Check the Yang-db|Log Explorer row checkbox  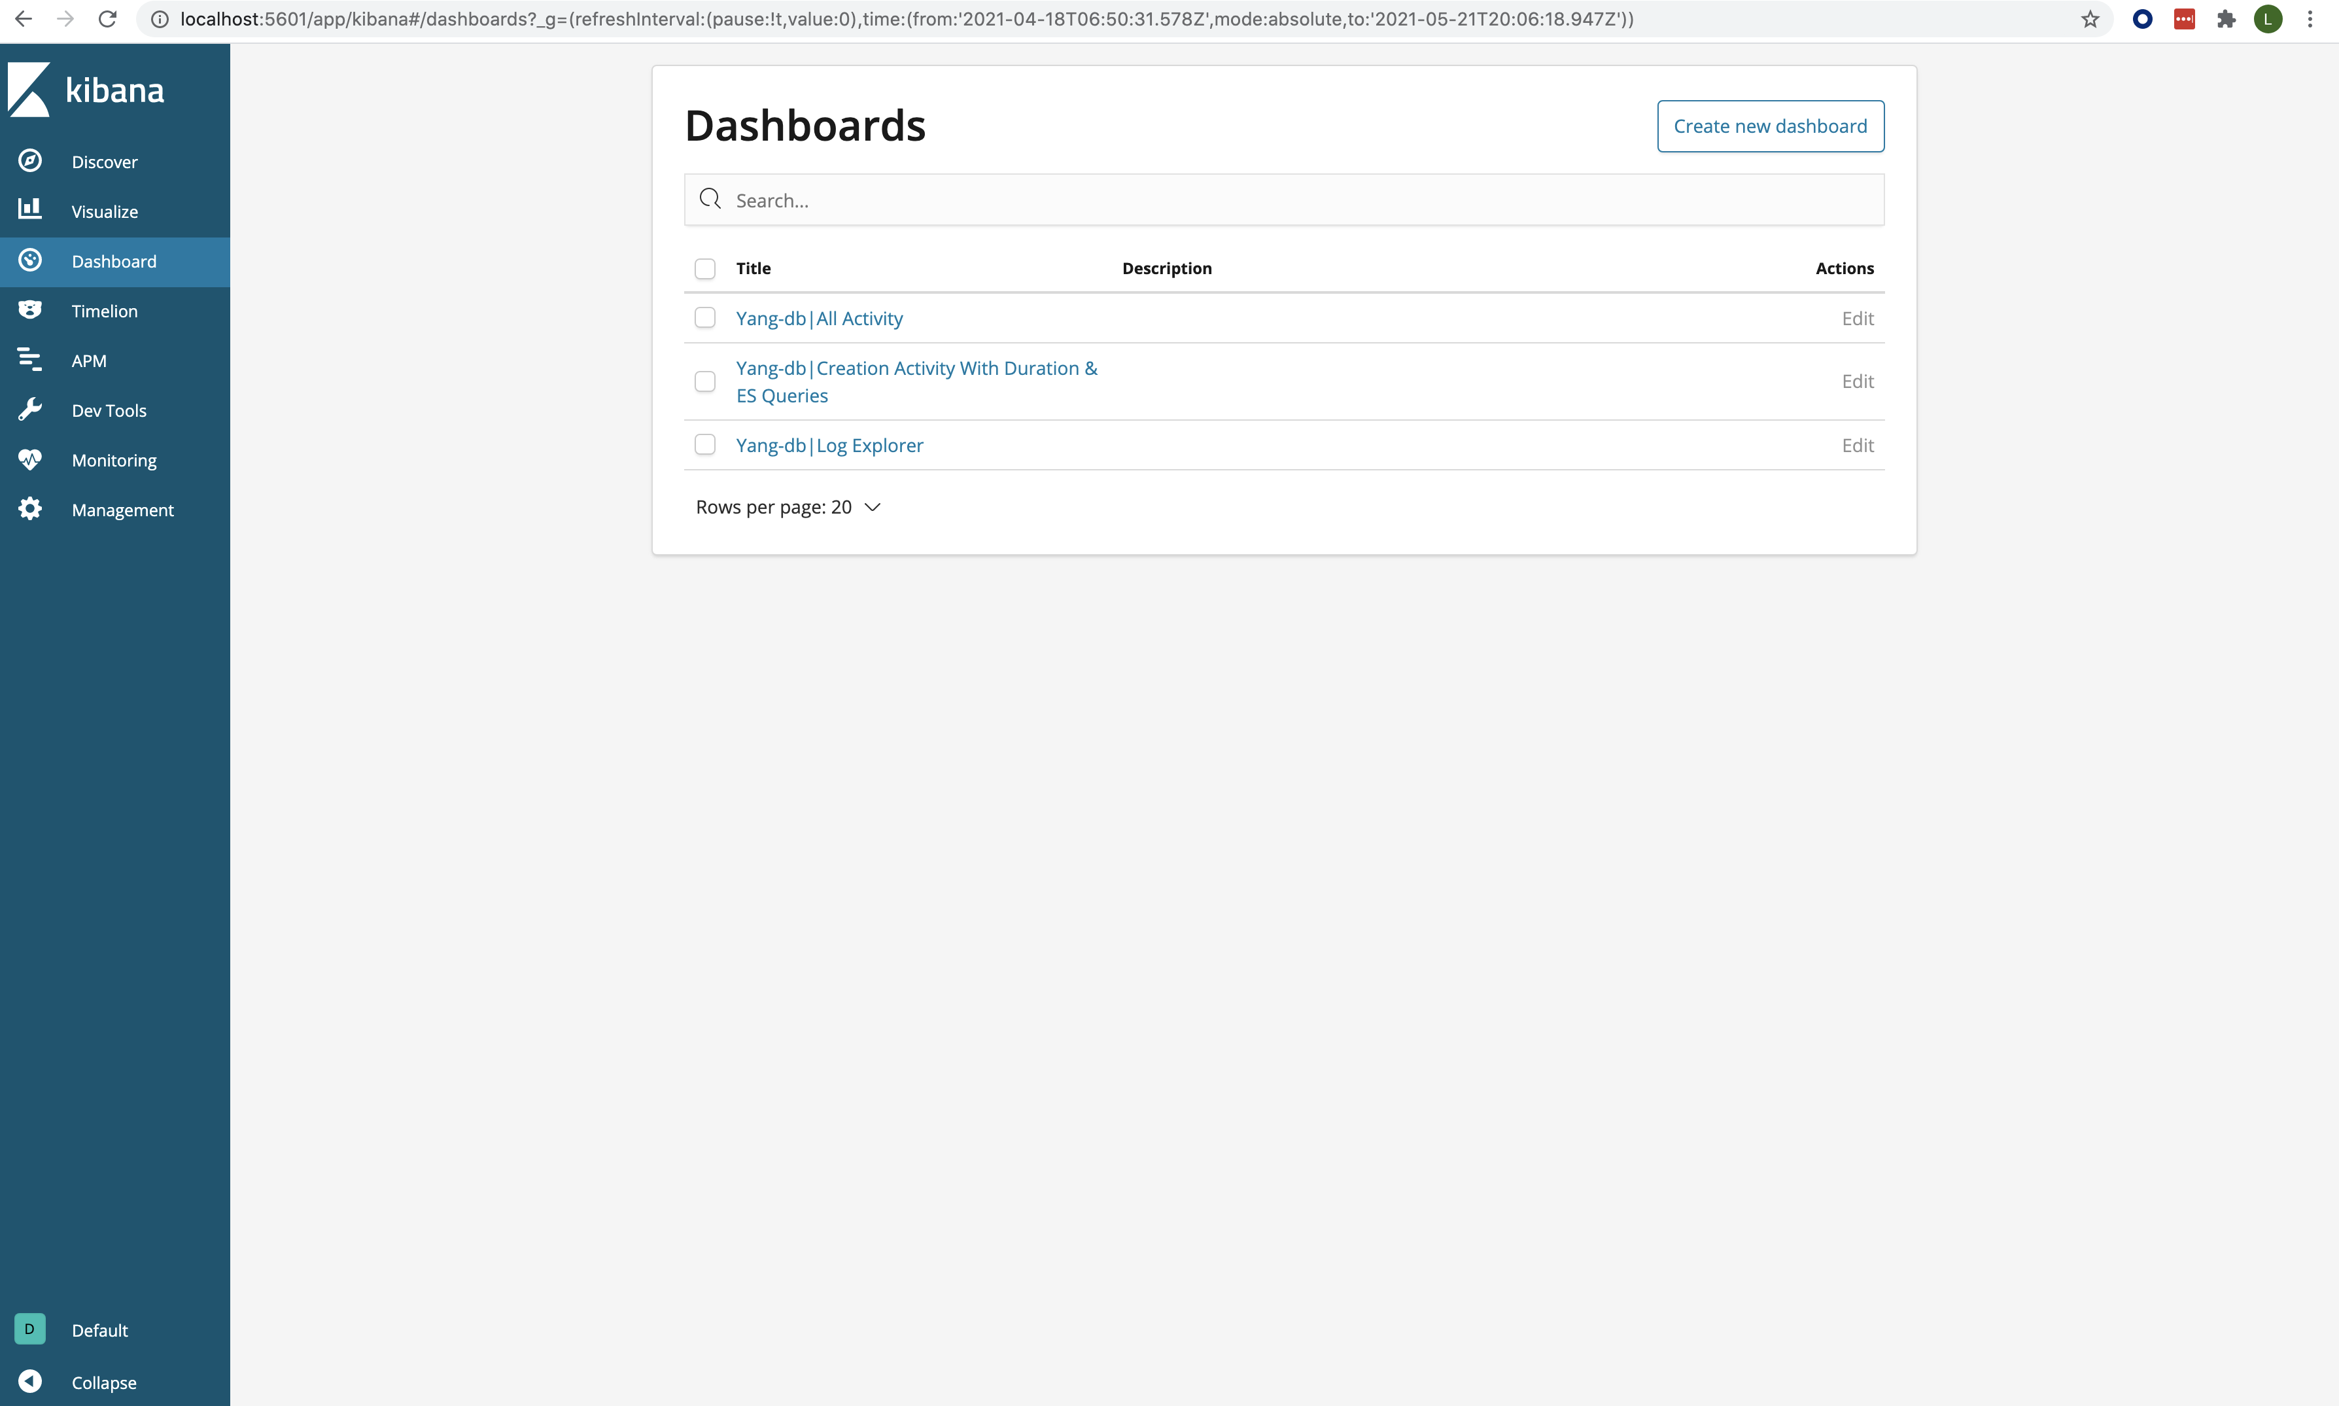click(x=706, y=444)
